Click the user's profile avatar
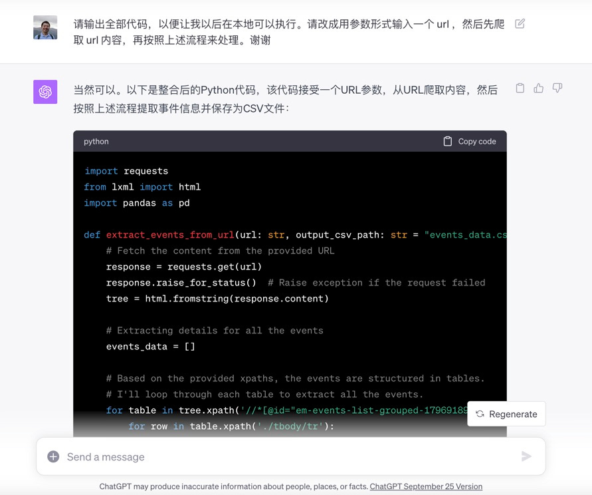This screenshot has width=592, height=495. point(45,29)
